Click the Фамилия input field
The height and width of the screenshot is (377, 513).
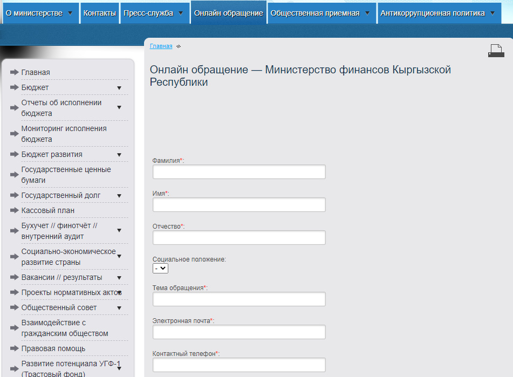click(239, 172)
